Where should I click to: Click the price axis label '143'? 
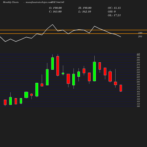[x=138, y=96]
